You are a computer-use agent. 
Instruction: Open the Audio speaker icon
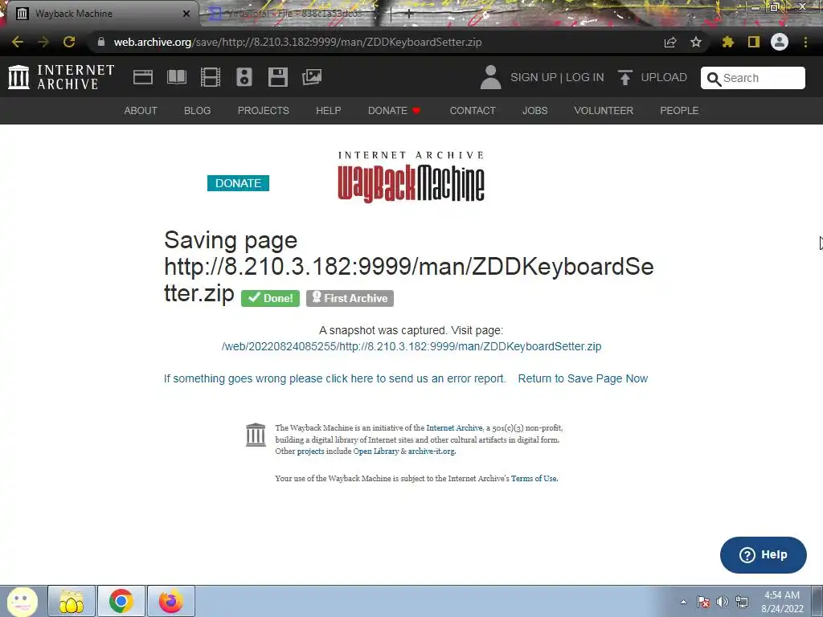pyautogui.click(x=244, y=77)
